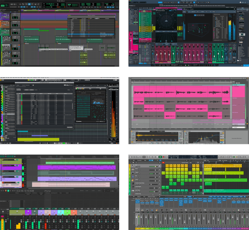Select the Zoomer tool in Pro Tools
Viewport: 249px width, 230px height.
point(23,4)
